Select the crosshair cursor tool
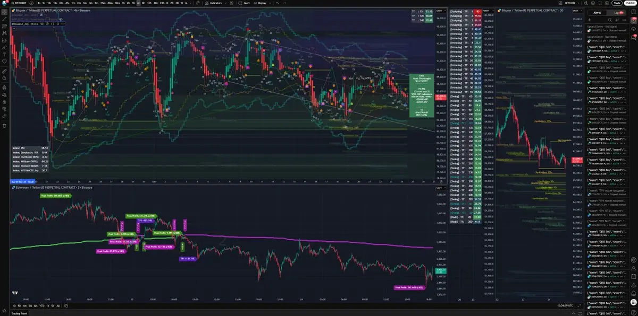The image size is (638, 316). coord(4,12)
